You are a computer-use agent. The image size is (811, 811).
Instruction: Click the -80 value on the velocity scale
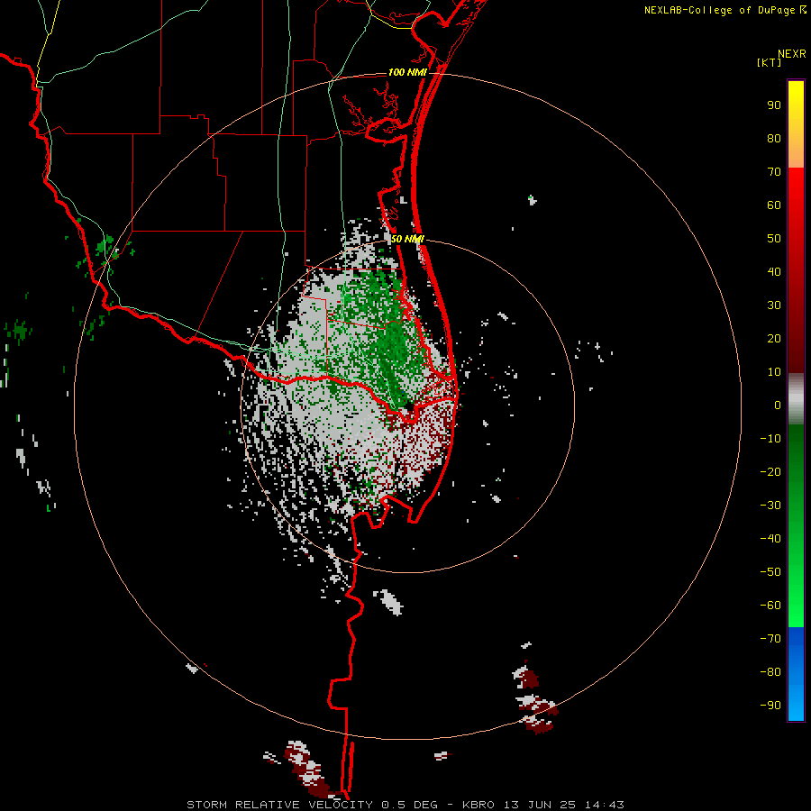click(x=770, y=672)
